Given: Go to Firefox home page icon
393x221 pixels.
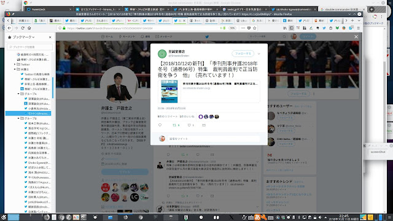Looking at the screenshot, I should click(29, 28).
